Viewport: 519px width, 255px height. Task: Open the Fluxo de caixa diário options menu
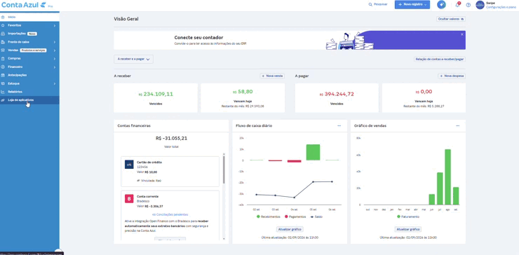point(339,125)
